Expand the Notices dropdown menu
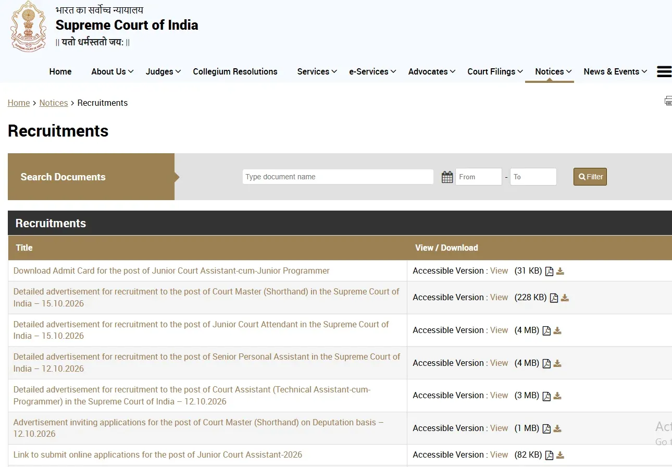Viewport: 672px width, 467px height. pos(554,71)
